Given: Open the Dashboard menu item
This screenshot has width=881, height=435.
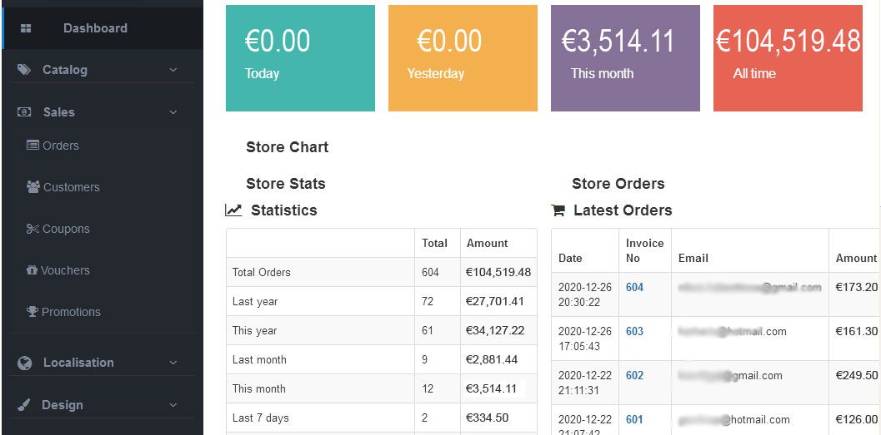Looking at the screenshot, I should [x=95, y=28].
